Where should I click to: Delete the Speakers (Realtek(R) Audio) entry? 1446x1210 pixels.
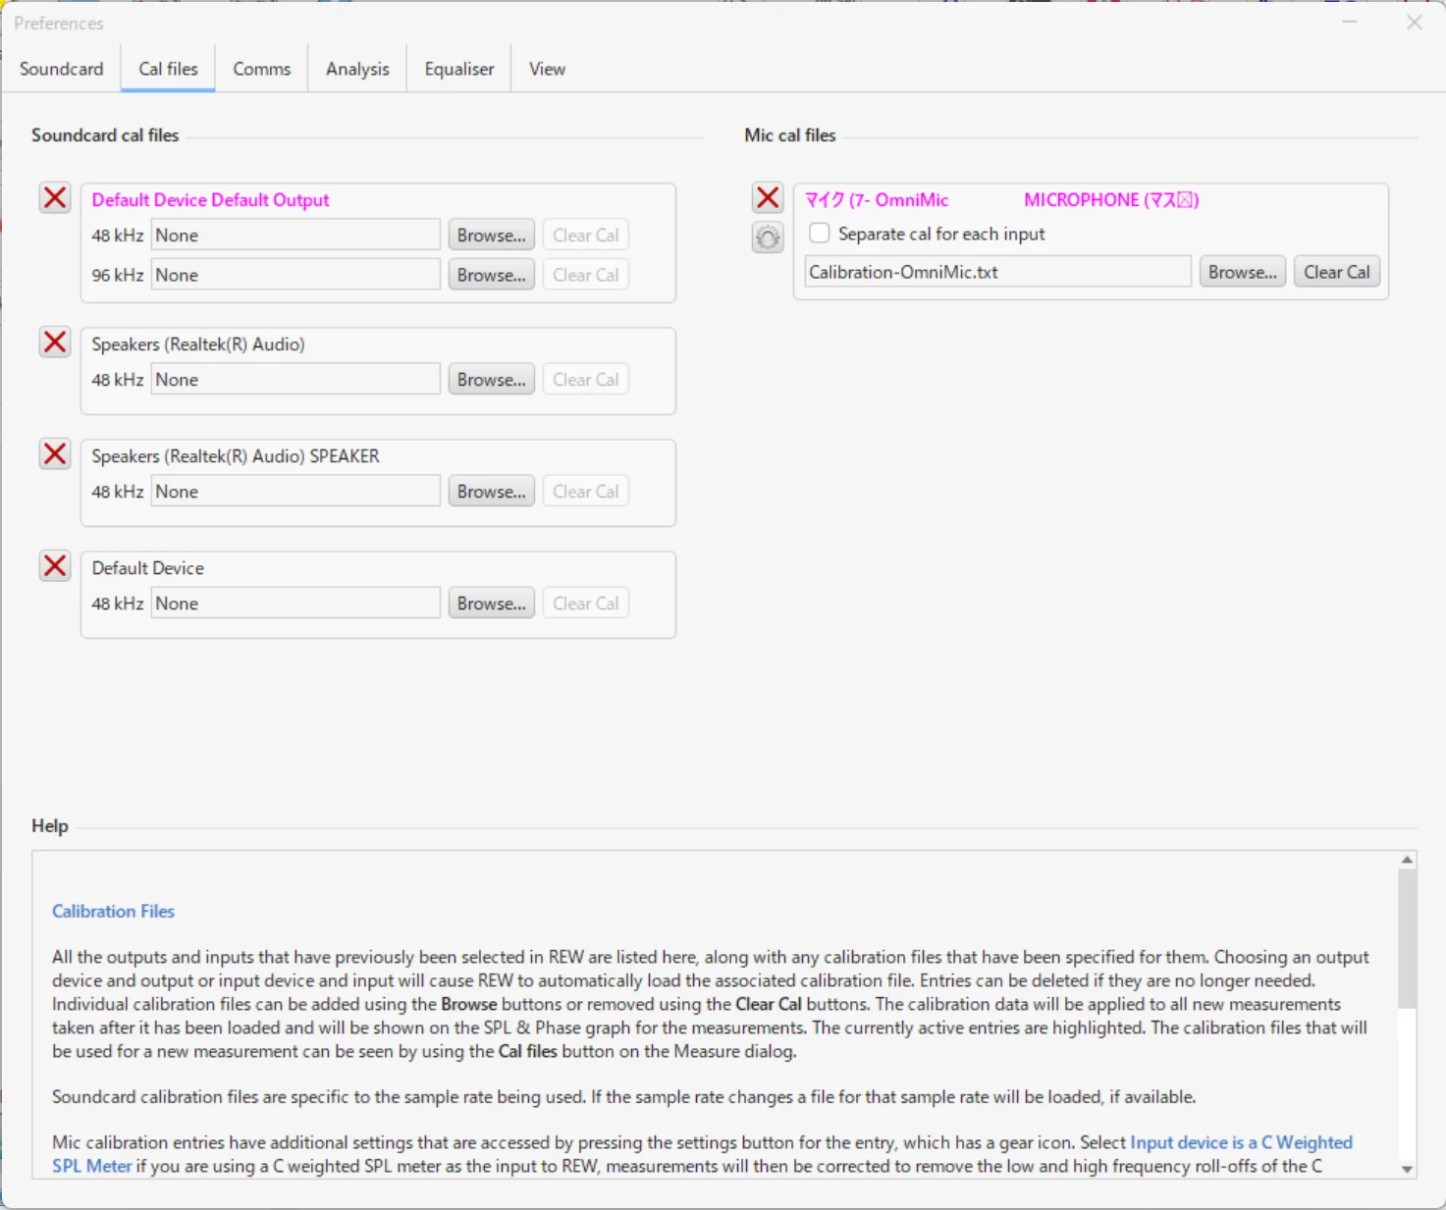point(55,342)
